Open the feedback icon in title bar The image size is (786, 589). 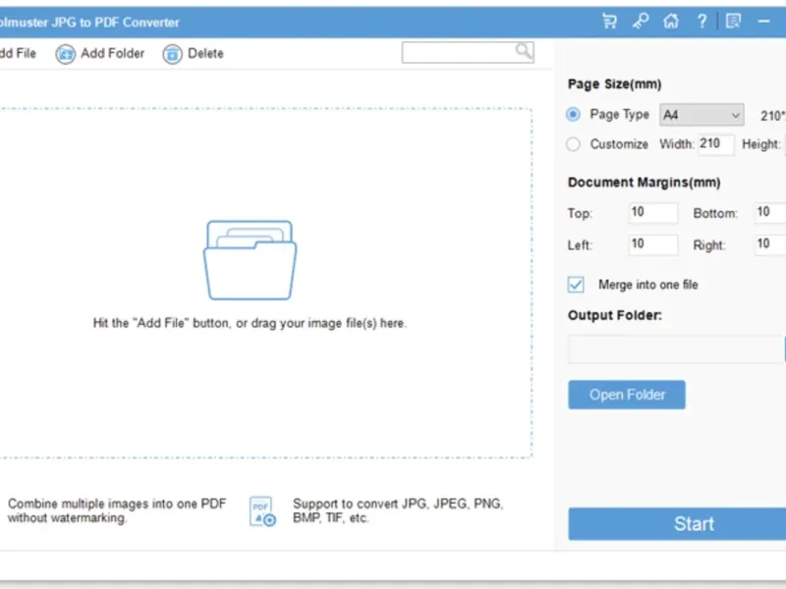tap(733, 21)
